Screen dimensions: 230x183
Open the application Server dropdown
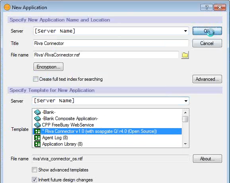click(x=185, y=31)
